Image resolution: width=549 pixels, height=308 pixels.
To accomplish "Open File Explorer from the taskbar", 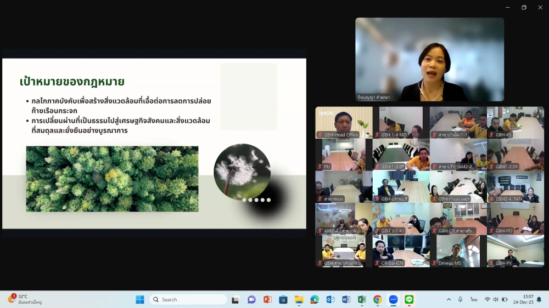I will [299, 299].
